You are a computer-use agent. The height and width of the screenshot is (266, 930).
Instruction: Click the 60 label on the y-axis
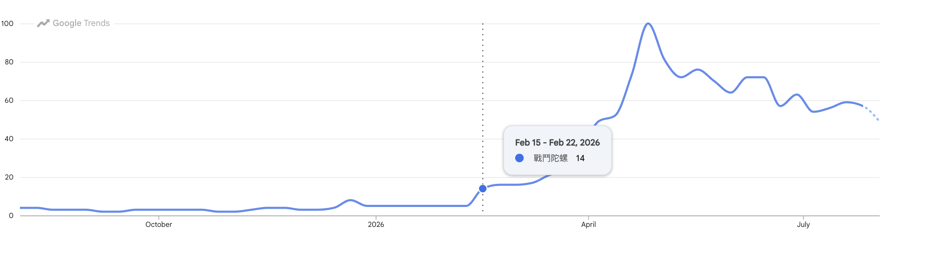9,100
